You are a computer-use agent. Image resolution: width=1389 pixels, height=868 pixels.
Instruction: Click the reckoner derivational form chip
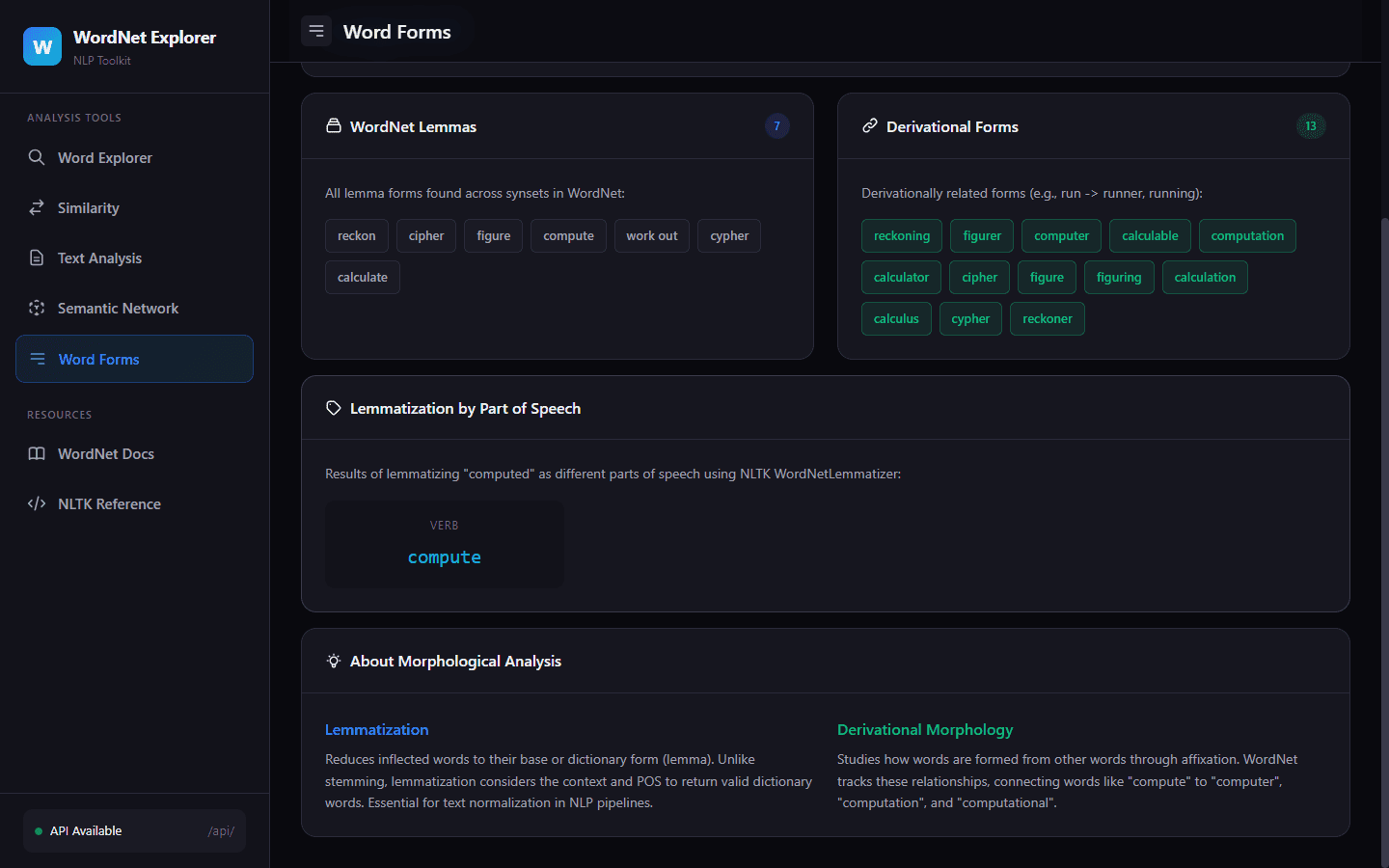[x=1048, y=318]
